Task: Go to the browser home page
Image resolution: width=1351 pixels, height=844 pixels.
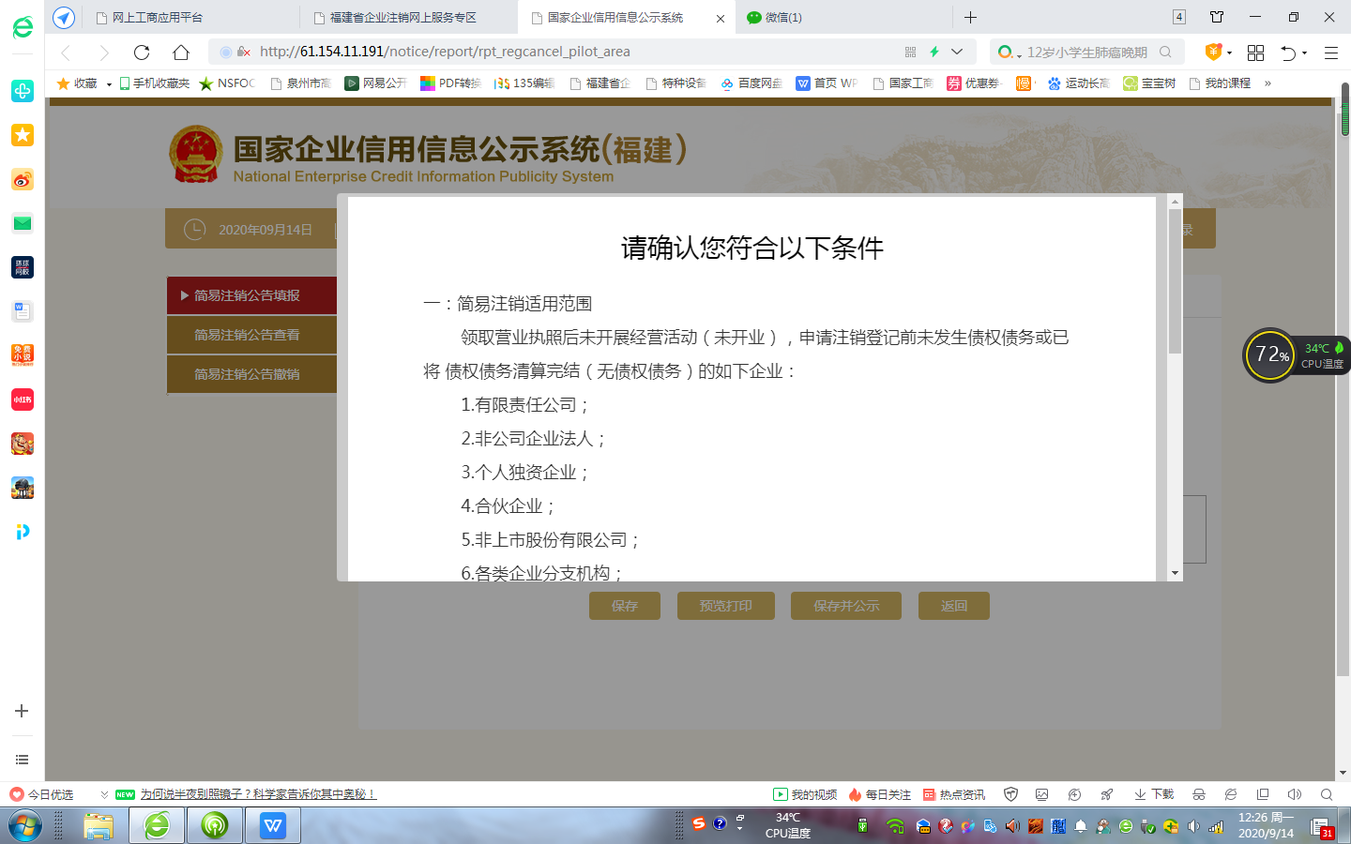Action: (181, 53)
